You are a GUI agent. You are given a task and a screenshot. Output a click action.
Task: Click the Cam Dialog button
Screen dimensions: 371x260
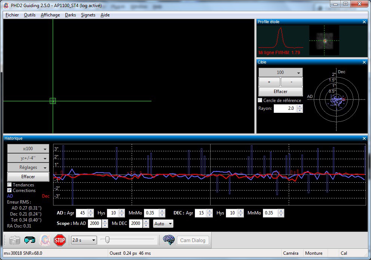(193, 240)
